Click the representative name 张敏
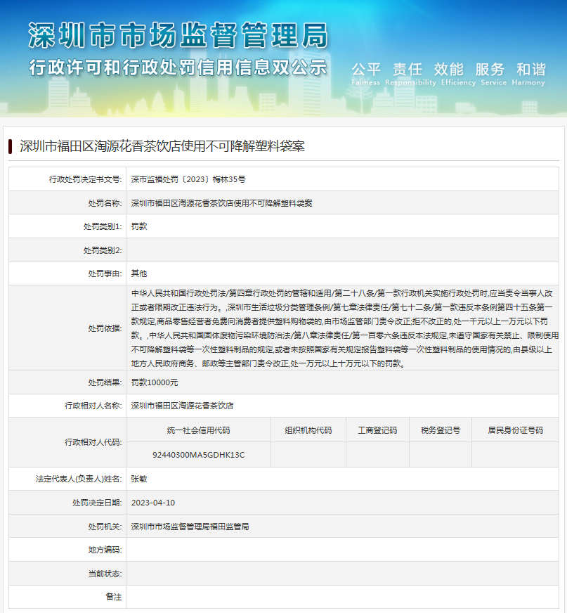This screenshot has width=567, height=613. pyautogui.click(x=139, y=479)
